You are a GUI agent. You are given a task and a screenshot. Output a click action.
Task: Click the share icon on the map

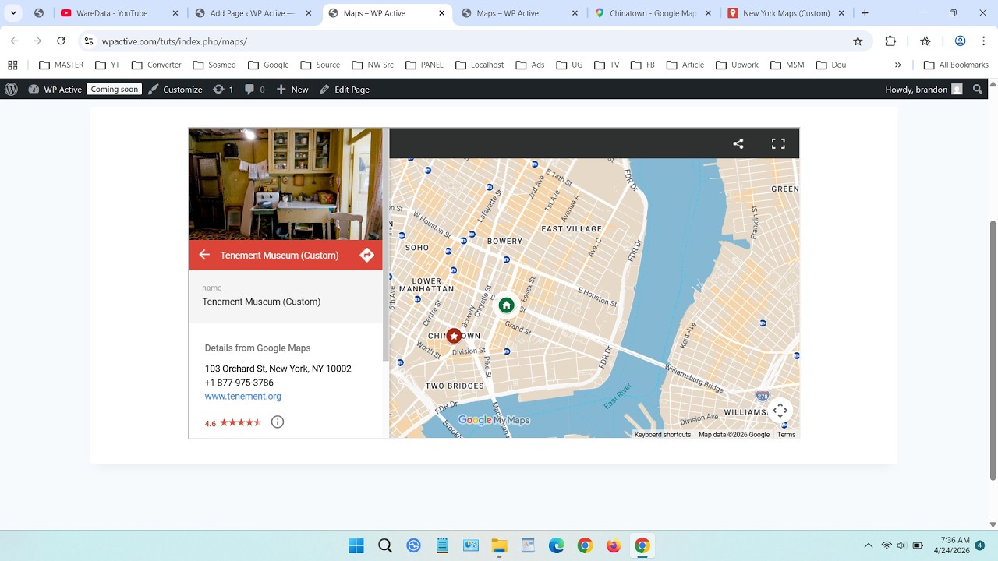[x=738, y=143]
